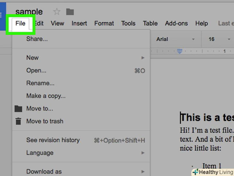234x176 pixels.
Task: Select Open... in the File menu
Action: (x=81, y=70)
